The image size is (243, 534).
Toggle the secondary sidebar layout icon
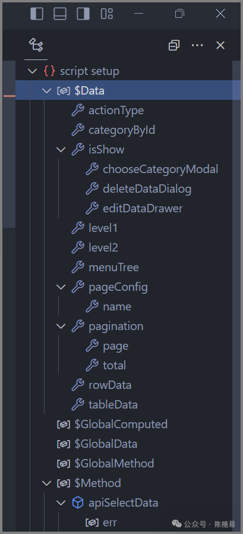tap(83, 14)
